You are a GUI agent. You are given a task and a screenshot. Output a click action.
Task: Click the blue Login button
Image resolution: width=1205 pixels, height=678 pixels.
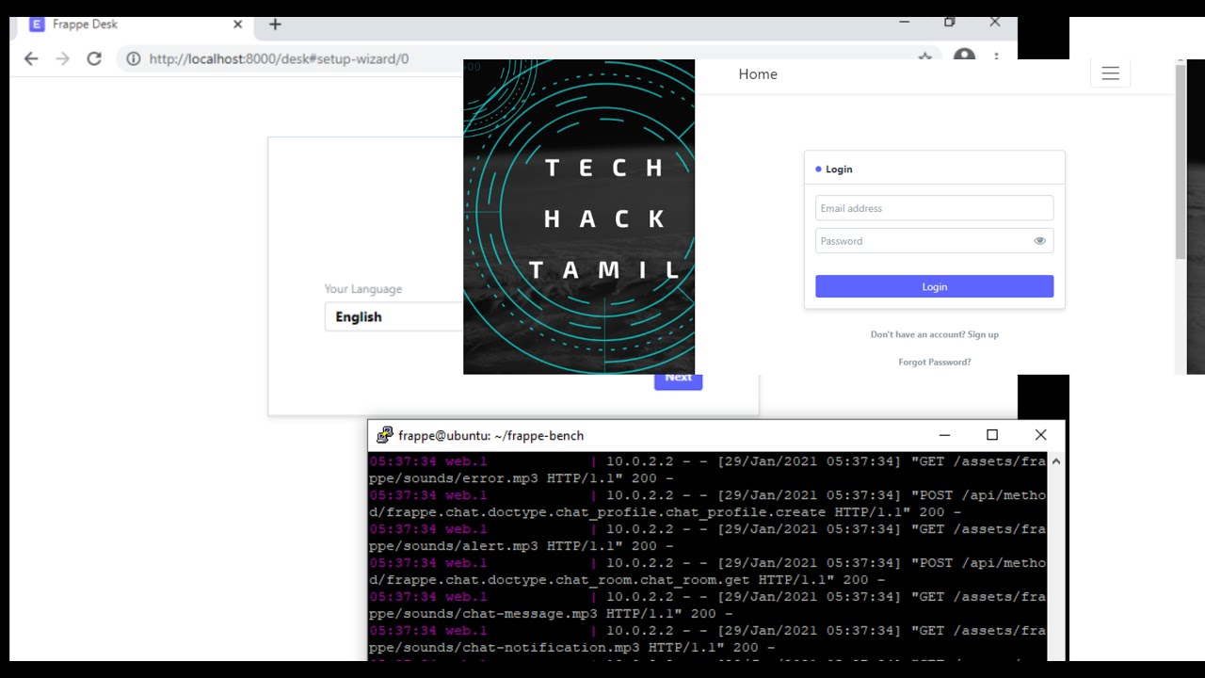(x=934, y=286)
